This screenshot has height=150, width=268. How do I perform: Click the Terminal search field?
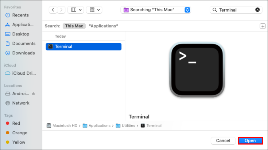pyautogui.click(x=236, y=10)
